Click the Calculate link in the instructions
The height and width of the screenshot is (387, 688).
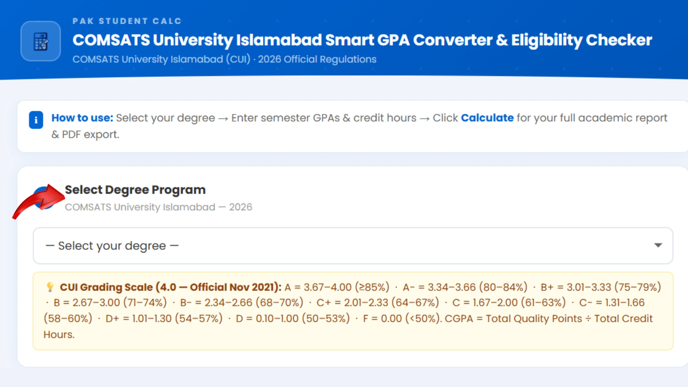coord(487,118)
